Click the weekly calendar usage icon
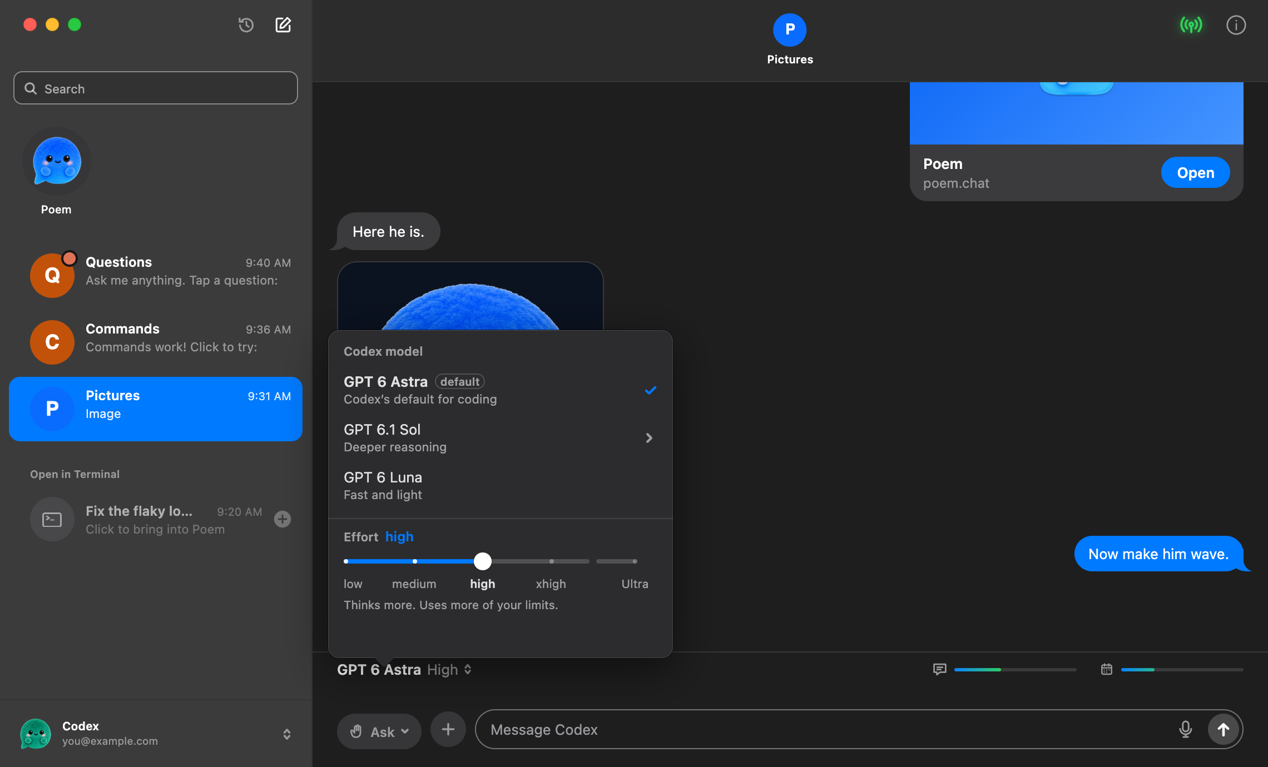1268x767 pixels. click(x=1107, y=669)
